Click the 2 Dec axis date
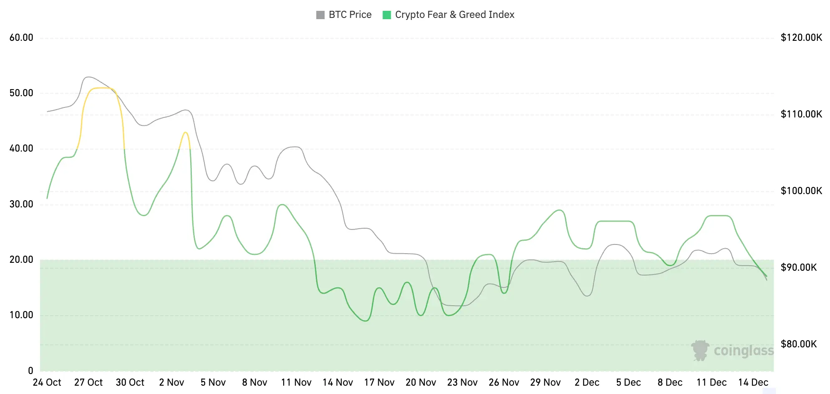 pos(587,382)
